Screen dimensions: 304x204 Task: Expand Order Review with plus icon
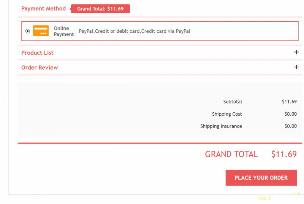tap(296, 67)
